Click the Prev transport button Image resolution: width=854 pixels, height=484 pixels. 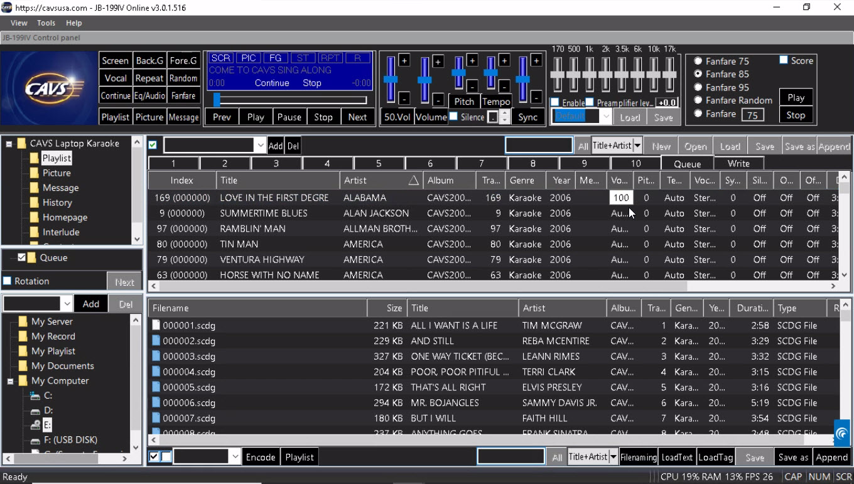222,117
